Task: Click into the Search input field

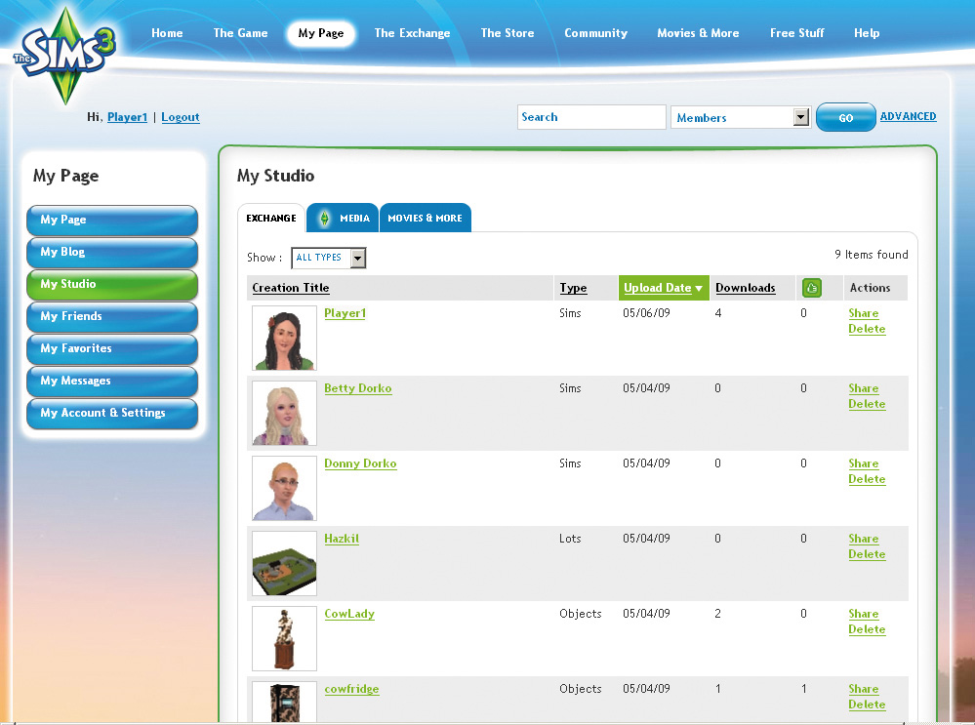Action: coord(591,117)
